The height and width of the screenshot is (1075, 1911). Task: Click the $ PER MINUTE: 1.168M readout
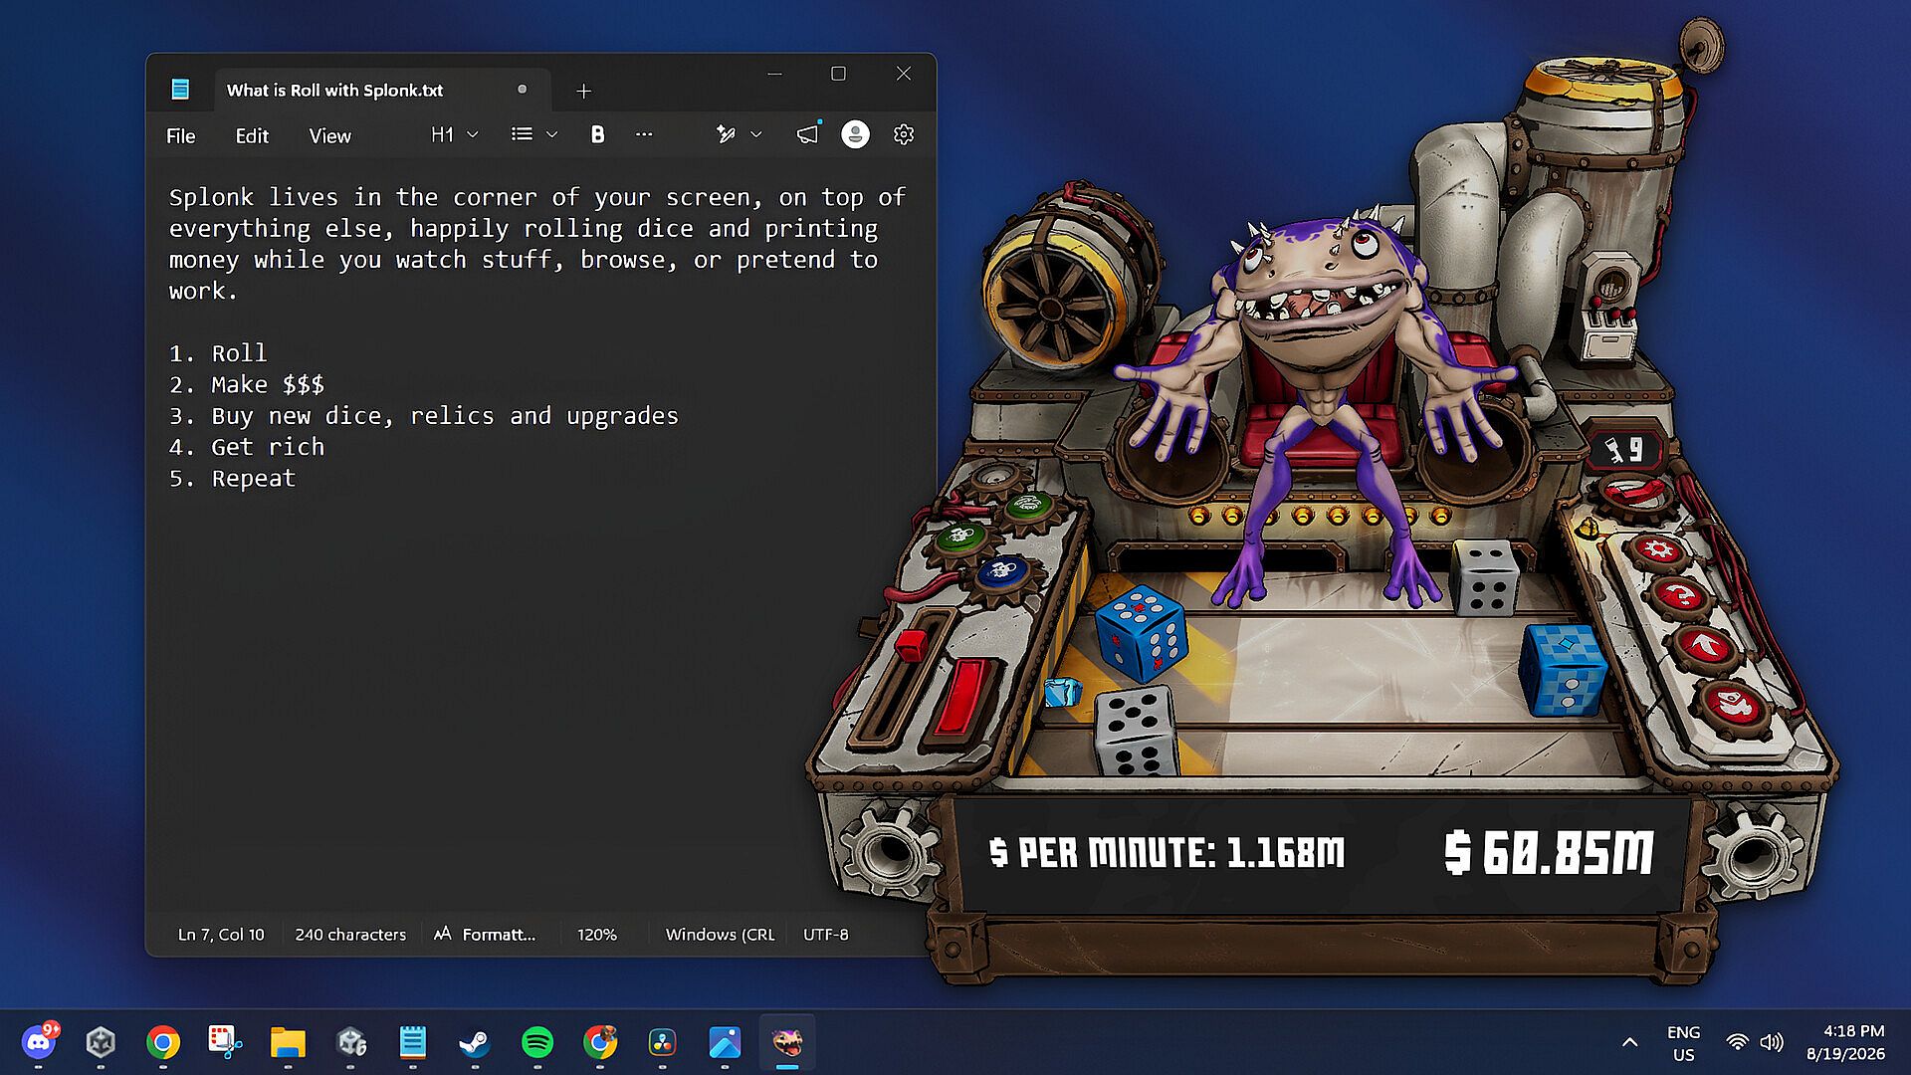point(1167,852)
